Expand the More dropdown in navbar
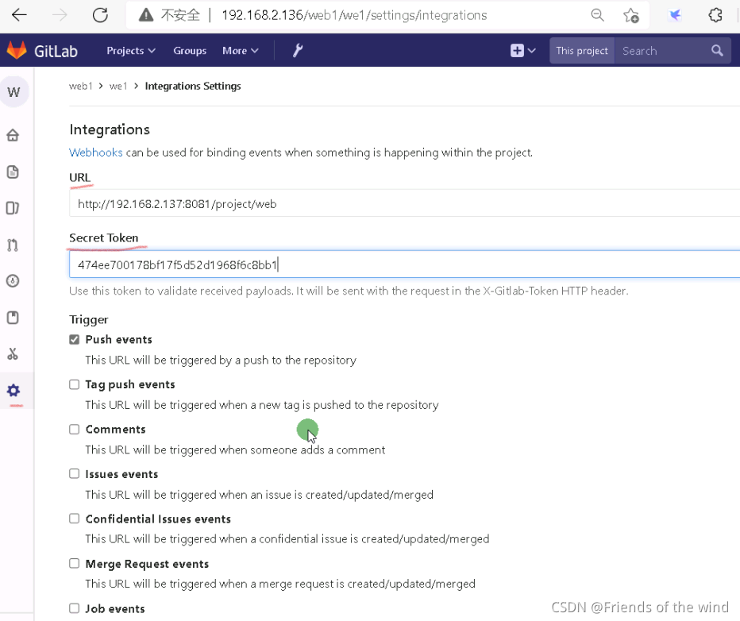Screen dimensions: 740x621 tap(241, 51)
